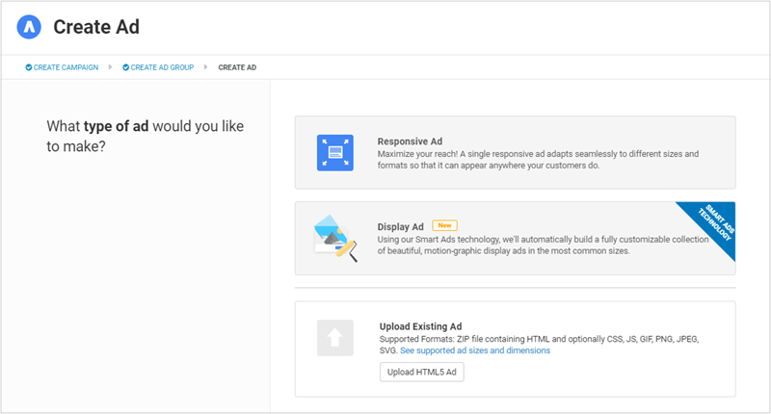Click the 'What type of ad' question heading
This screenshot has height=414, width=771.
(146, 136)
